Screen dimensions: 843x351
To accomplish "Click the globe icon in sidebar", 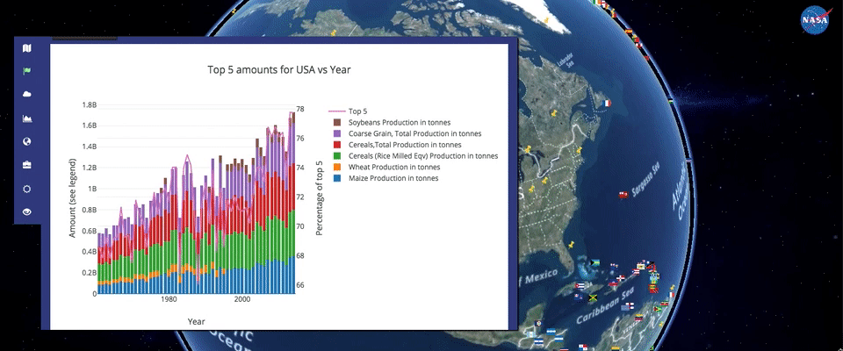I will click(x=27, y=141).
